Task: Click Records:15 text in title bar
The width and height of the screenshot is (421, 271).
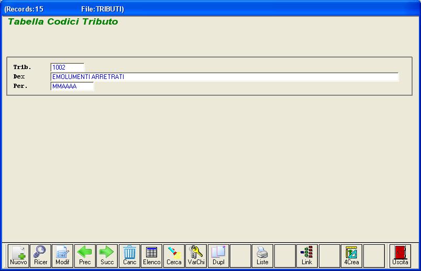Action: [24, 9]
